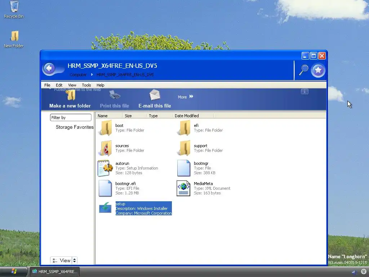This screenshot has width=369, height=277.
Task: Click the 'MediaMeta' file name text
Action: (x=203, y=184)
